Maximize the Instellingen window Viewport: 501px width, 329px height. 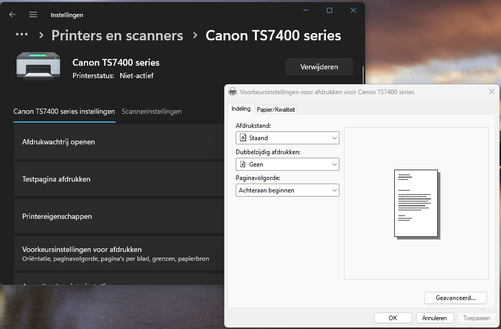coord(329,10)
